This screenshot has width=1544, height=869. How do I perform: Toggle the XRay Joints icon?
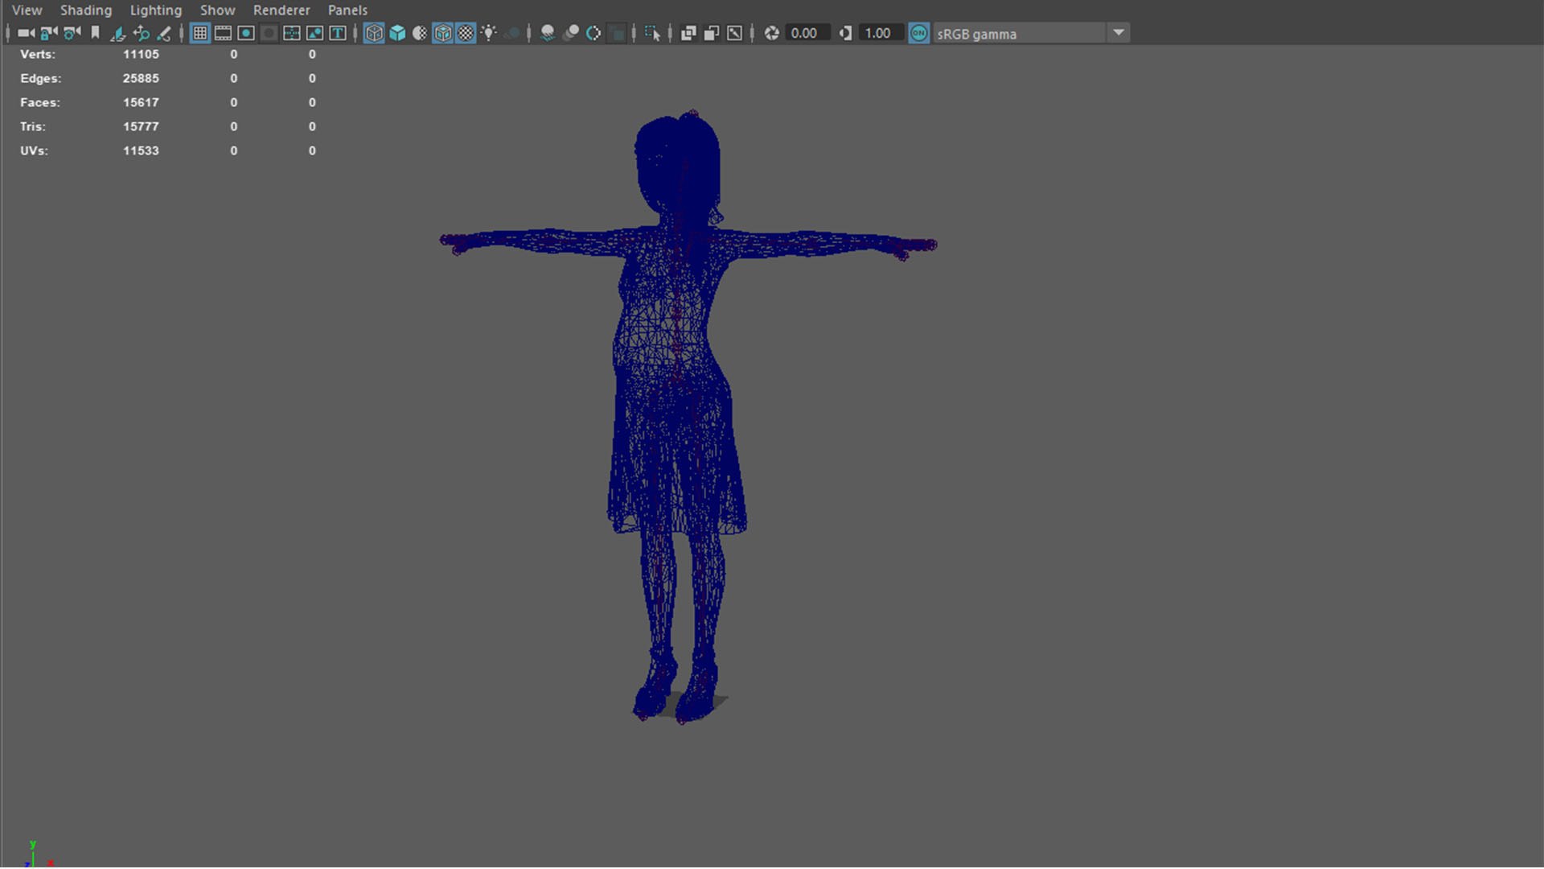pyautogui.click(x=734, y=33)
